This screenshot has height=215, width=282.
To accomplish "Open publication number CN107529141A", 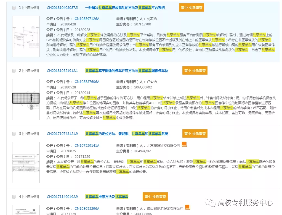I will tap(86, 145).
